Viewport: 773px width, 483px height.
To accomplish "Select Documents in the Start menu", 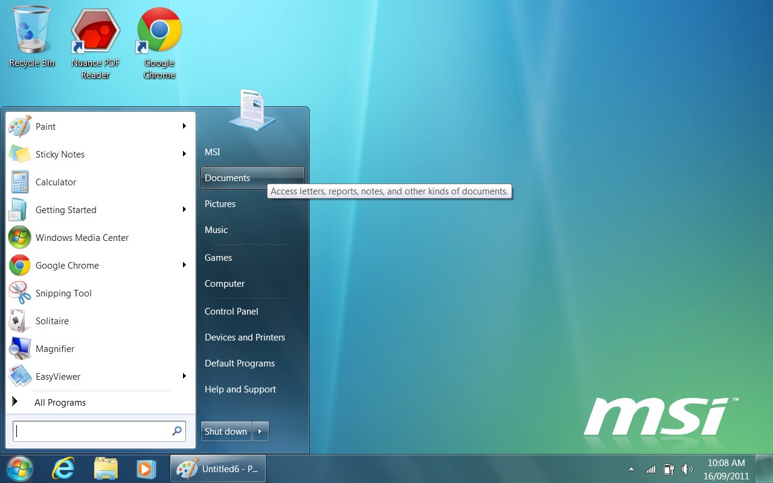I will click(x=228, y=178).
